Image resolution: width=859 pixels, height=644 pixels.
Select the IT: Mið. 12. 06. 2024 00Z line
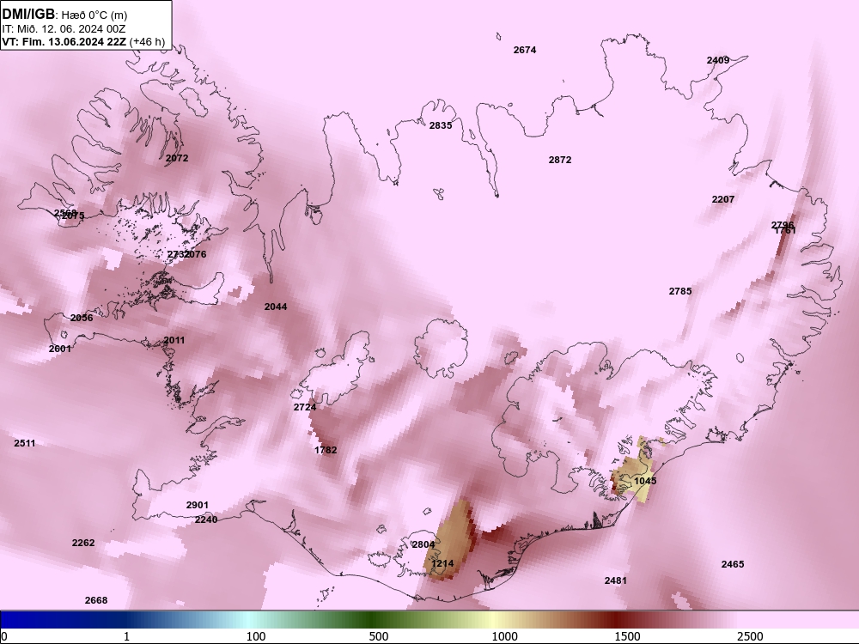[64, 28]
